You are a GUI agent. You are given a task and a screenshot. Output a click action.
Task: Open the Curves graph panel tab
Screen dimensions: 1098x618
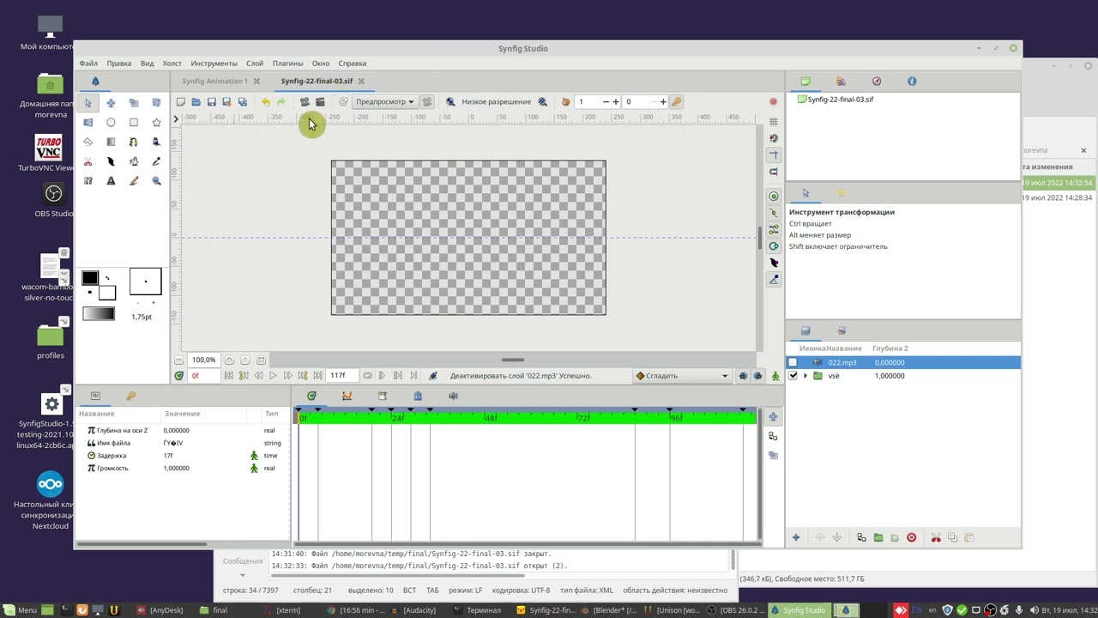click(x=347, y=396)
